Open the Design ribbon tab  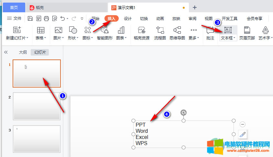(x=127, y=18)
